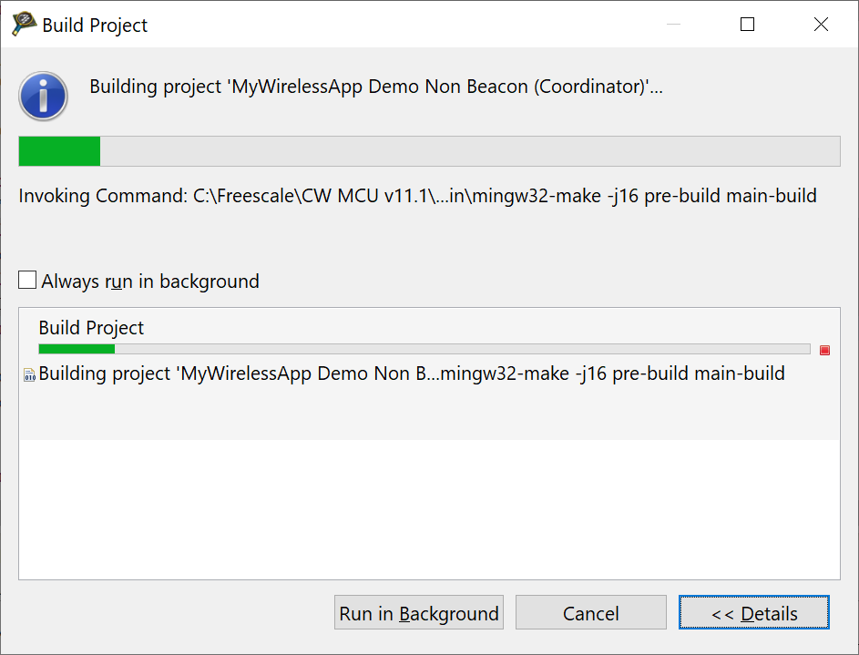Click the 'Build Project' job heading in details pane
Viewport: 859px width, 655px height.
pos(91,328)
